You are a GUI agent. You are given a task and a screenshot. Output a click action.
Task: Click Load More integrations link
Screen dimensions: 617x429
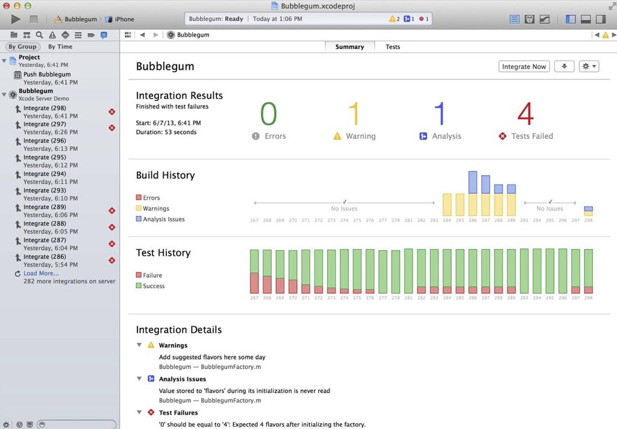[x=41, y=273]
